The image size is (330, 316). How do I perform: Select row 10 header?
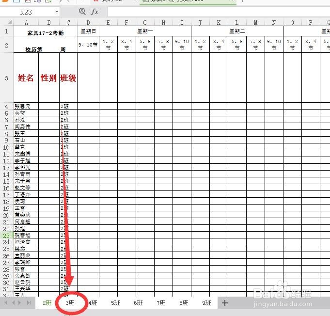(x=6, y=147)
